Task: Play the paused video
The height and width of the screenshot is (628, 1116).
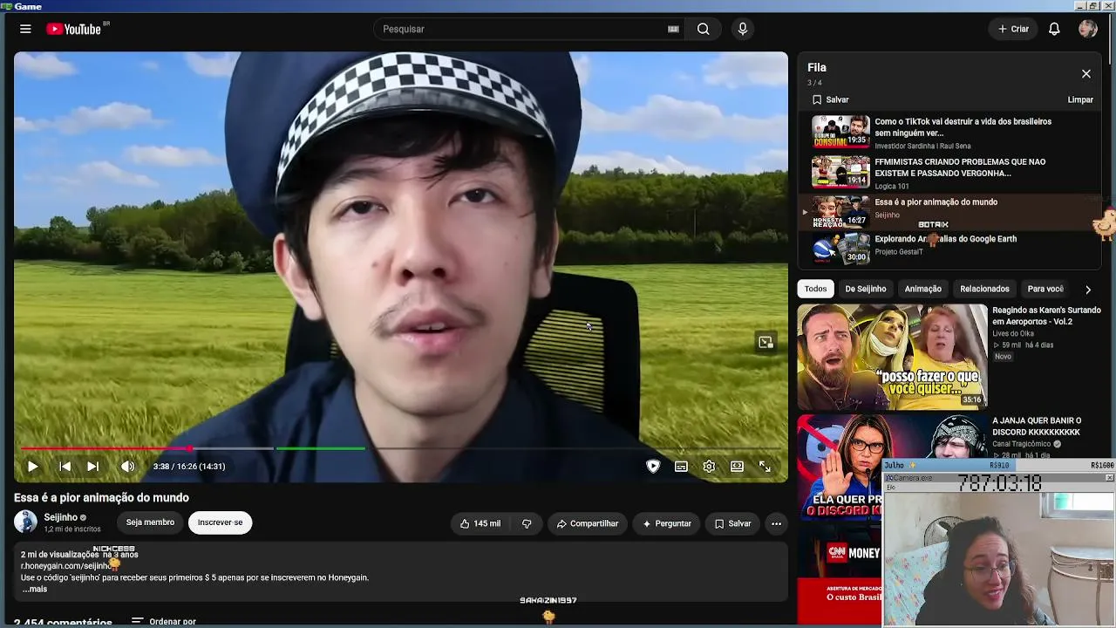Action: pos(32,467)
